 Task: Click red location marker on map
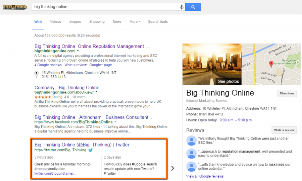[x=271, y=64]
